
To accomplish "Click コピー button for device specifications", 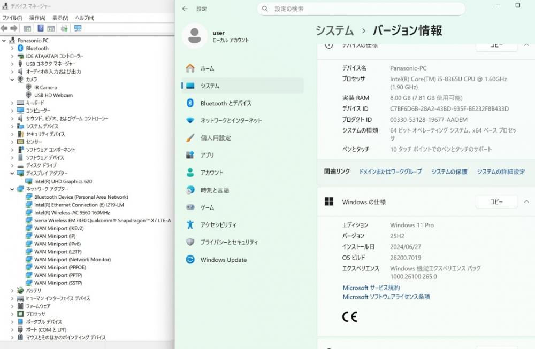I will point(496,45).
